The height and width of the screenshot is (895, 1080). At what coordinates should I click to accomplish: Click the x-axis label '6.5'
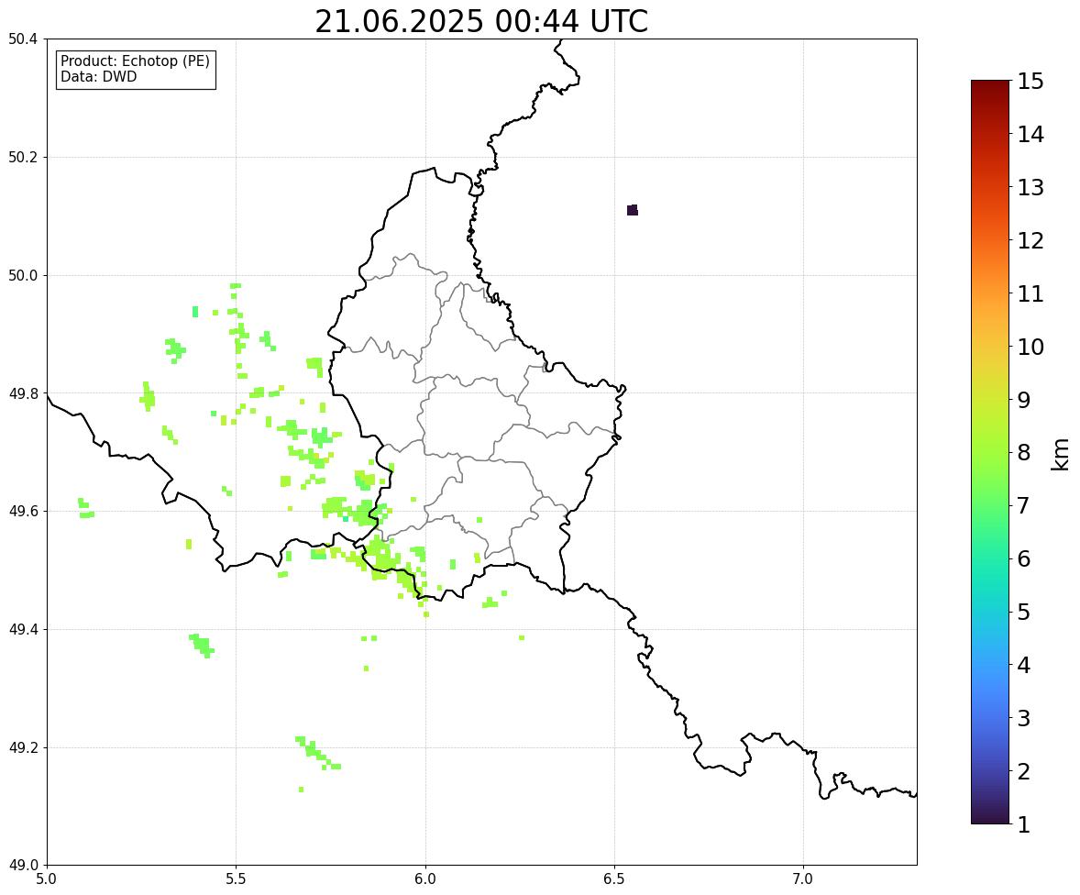614,879
